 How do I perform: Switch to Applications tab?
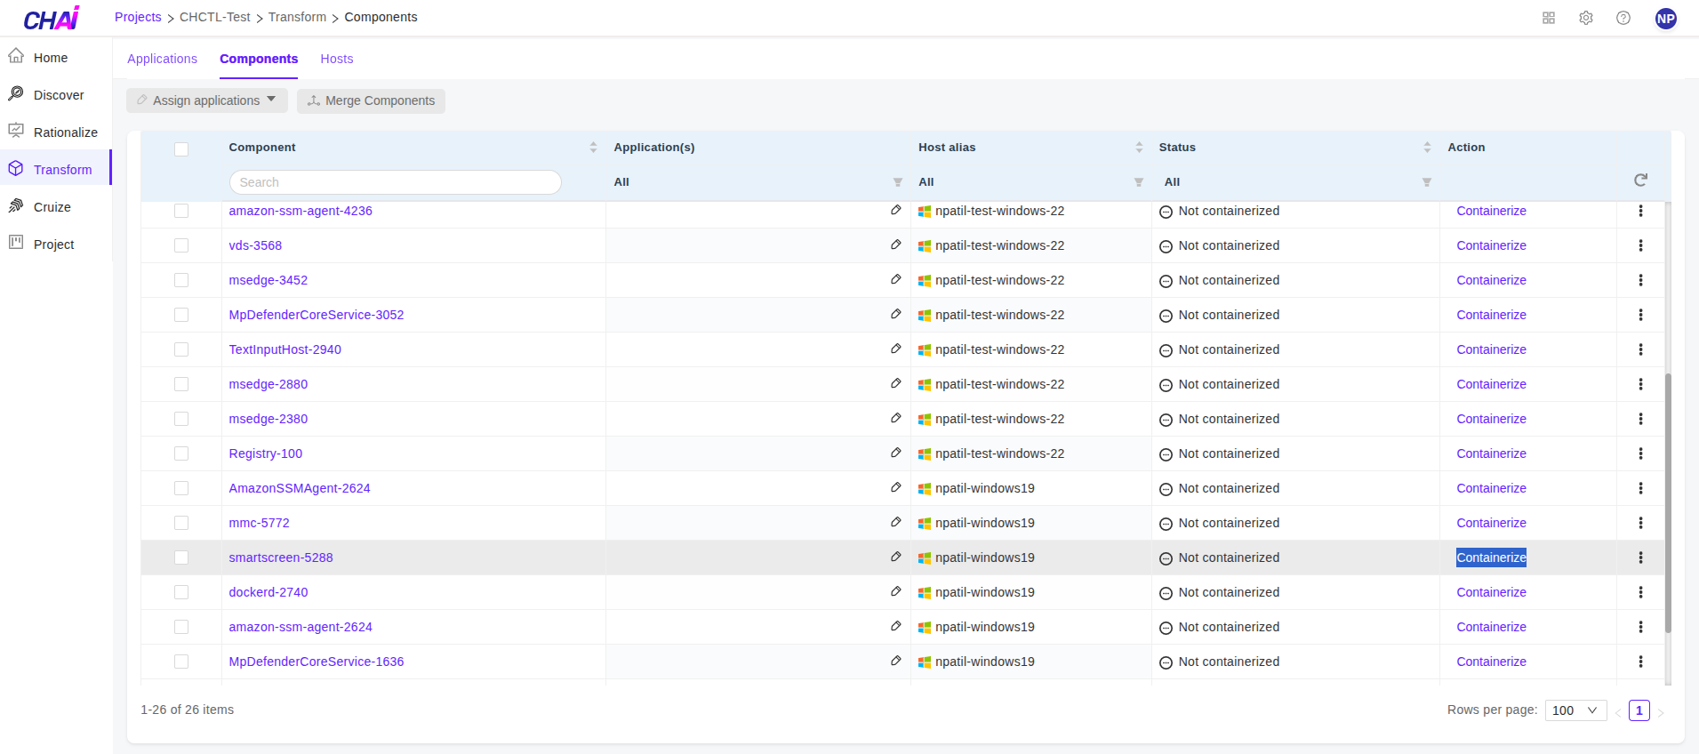(162, 59)
